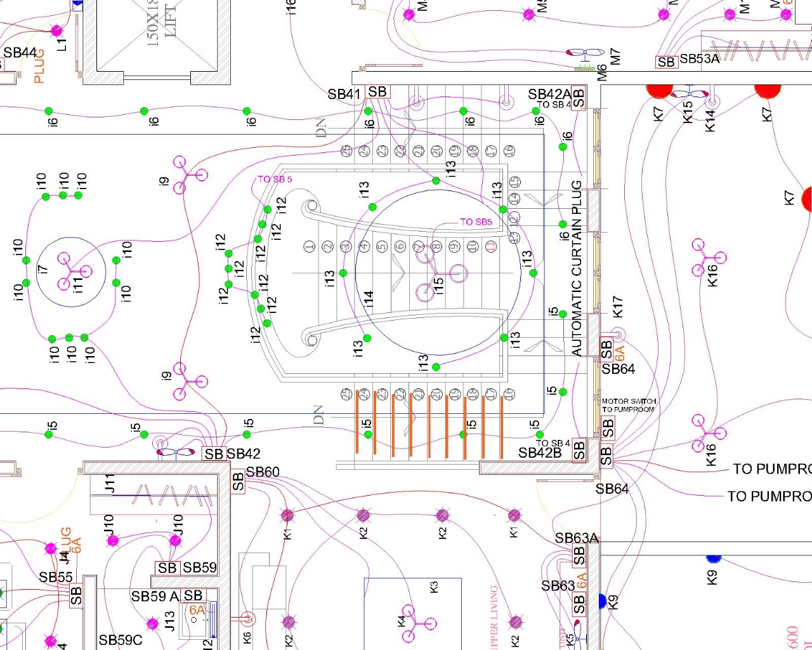
Task: Click the K15 fan symbol
Action: click(688, 94)
